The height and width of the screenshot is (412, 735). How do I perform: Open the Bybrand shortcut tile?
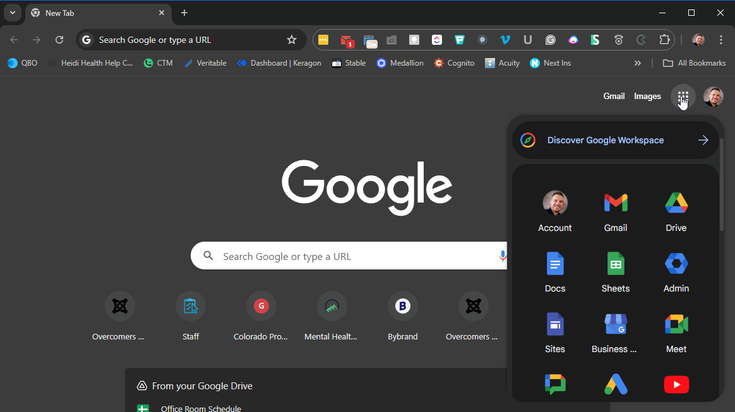click(x=403, y=316)
